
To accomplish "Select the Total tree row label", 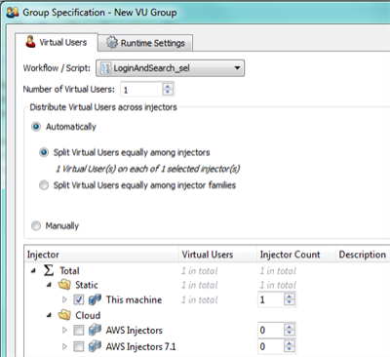I will (x=69, y=270).
